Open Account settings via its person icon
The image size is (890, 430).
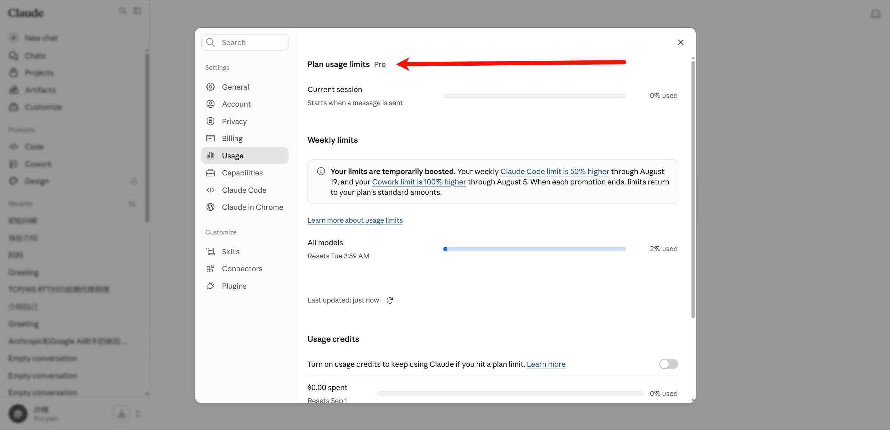pyautogui.click(x=210, y=104)
